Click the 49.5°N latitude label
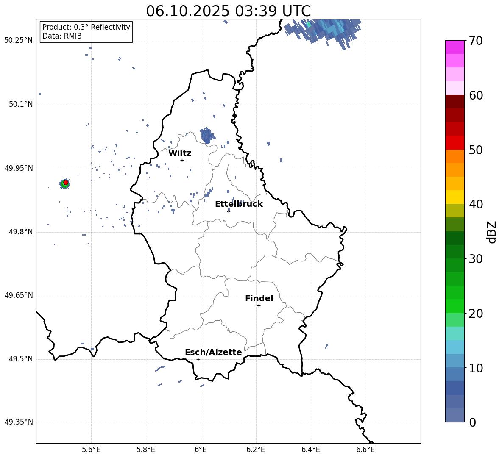The height and width of the screenshot is (458, 502). tap(21, 359)
